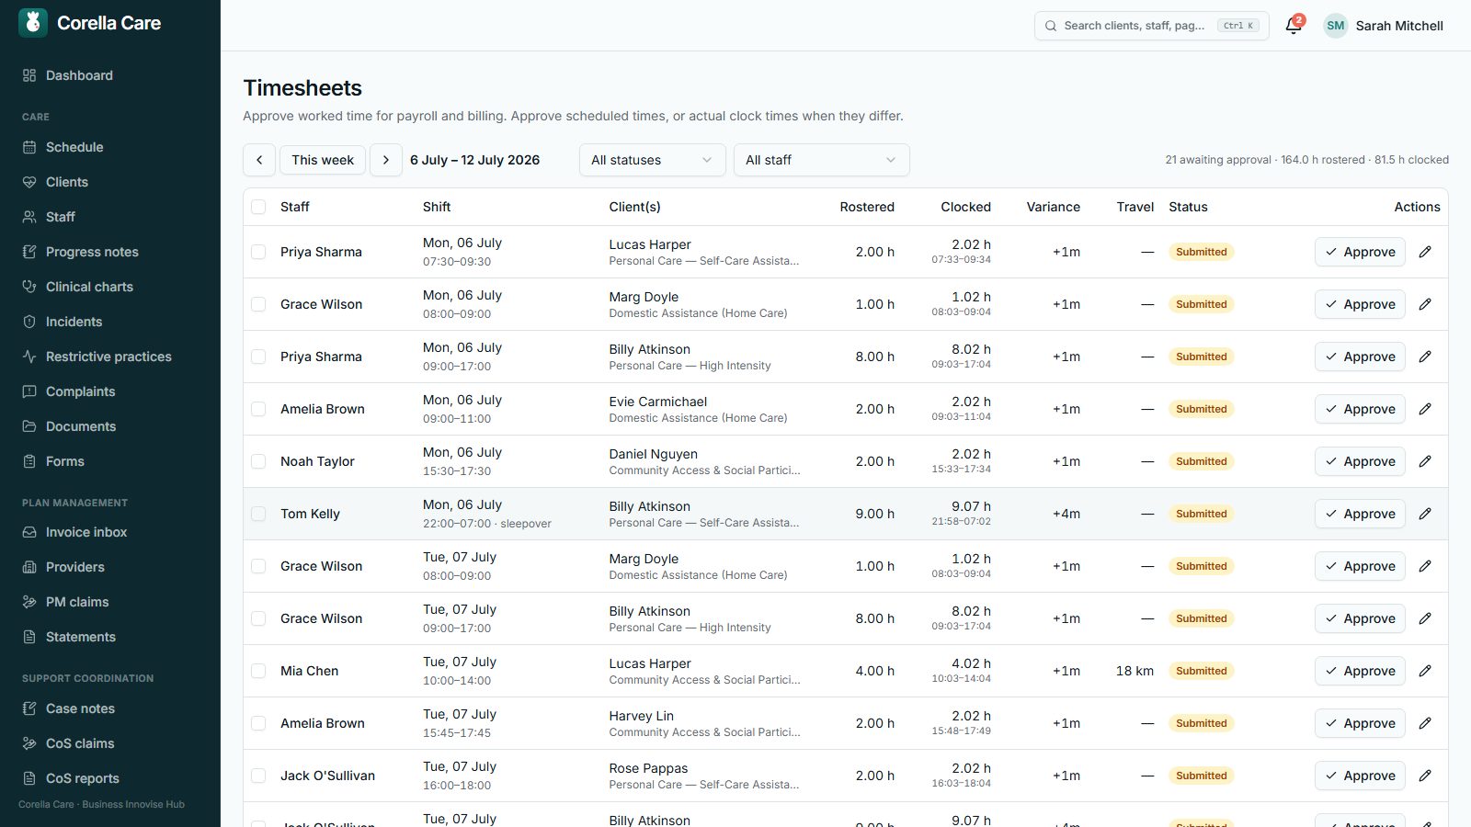Edit Grace Wilson Mon 08:00 timesheet pencil
Image resolution: width=1471 pixels, height=827 pixels.
1425,304
